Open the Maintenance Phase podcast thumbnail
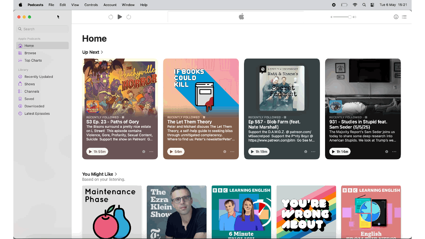 point(112,212)
